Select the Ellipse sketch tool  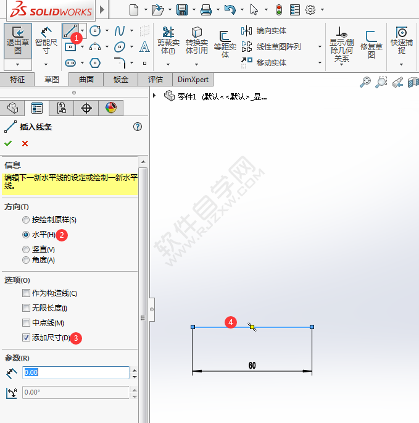pyautogui.click(x=120, y=47)
